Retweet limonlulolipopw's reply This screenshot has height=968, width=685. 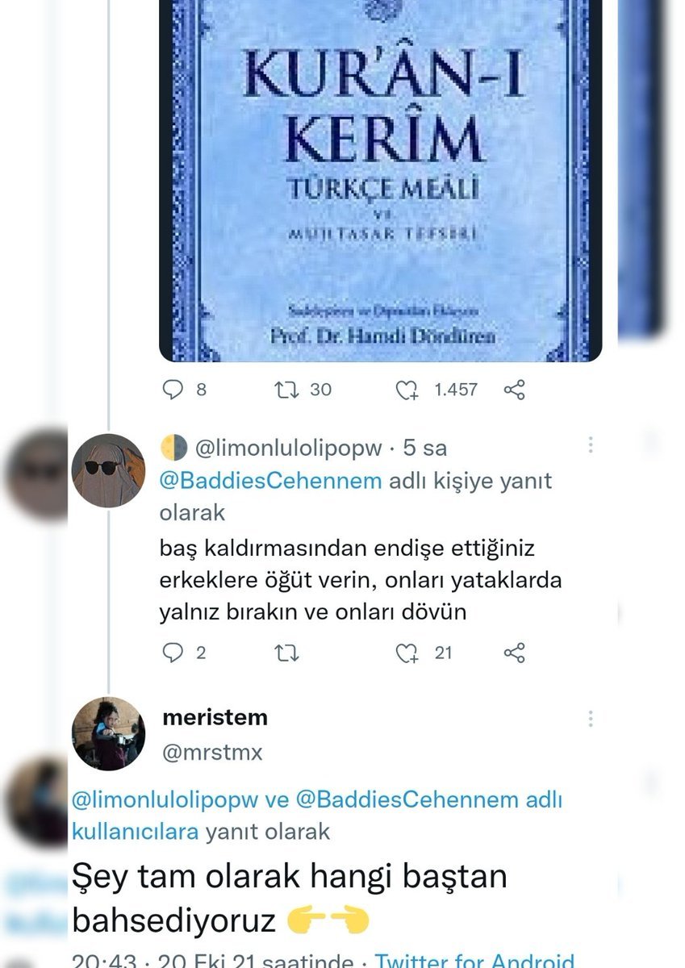click(x=287, y=652)
